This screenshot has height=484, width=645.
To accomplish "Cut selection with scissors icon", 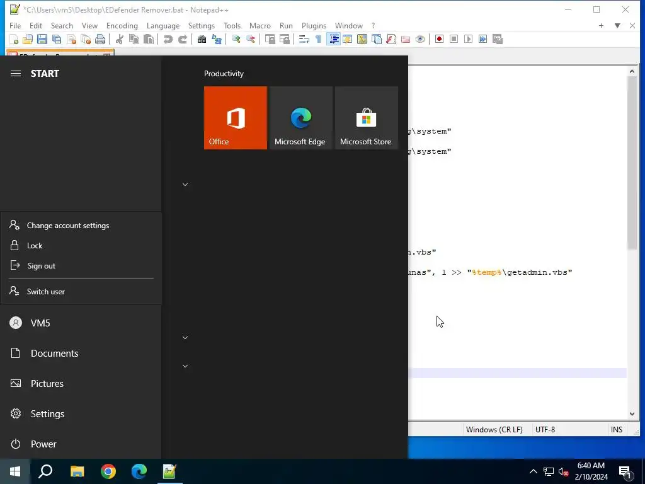I will 119,39.
